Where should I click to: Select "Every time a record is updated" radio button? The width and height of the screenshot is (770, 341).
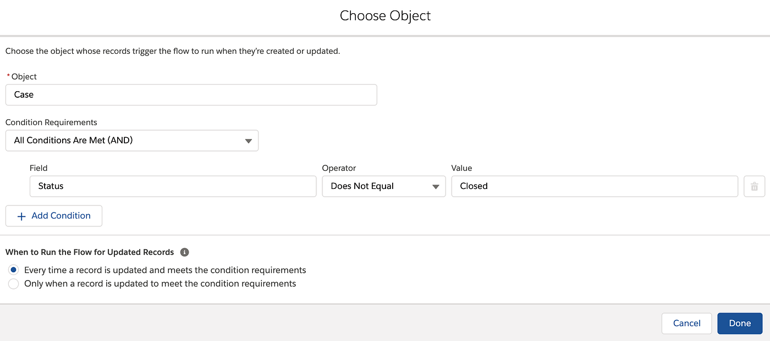14,270
